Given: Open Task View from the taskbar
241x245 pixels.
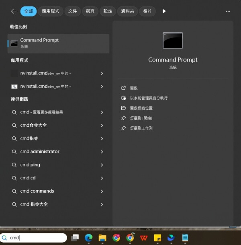Looking at the screenshot, I should 75,238.
